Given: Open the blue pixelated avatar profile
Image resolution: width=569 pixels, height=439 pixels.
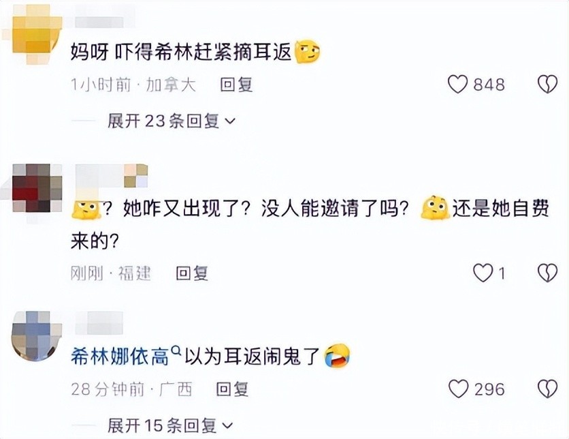Looking at the screenshot, I should point(37,335).
